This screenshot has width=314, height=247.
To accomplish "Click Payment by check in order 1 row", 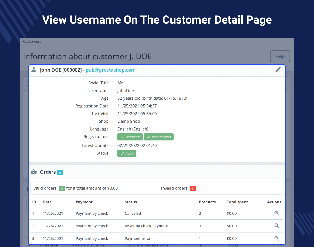I will [x=92, y=214].
